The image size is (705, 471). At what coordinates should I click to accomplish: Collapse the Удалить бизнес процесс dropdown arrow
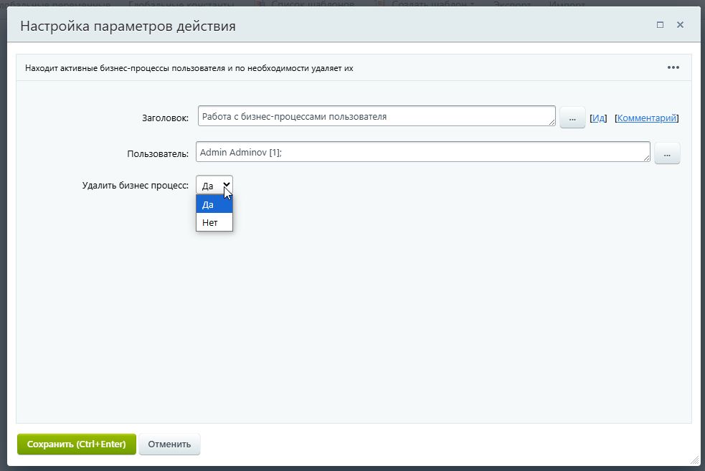click(x=226, y=185)
